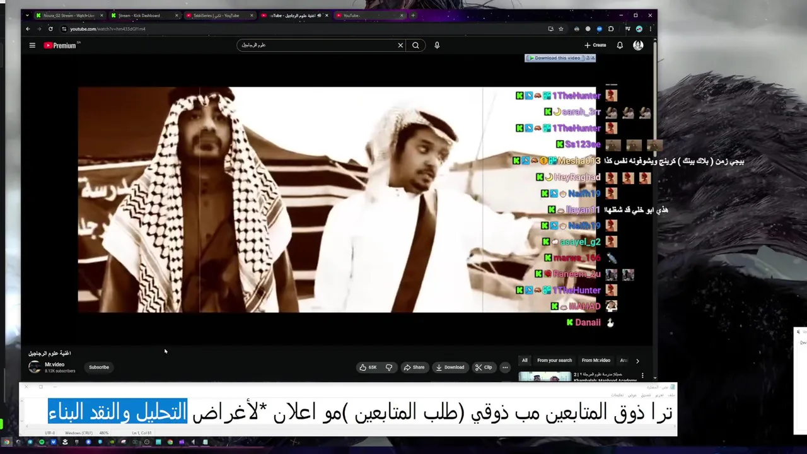
Task: Select From your search chip
Action: 555,361
